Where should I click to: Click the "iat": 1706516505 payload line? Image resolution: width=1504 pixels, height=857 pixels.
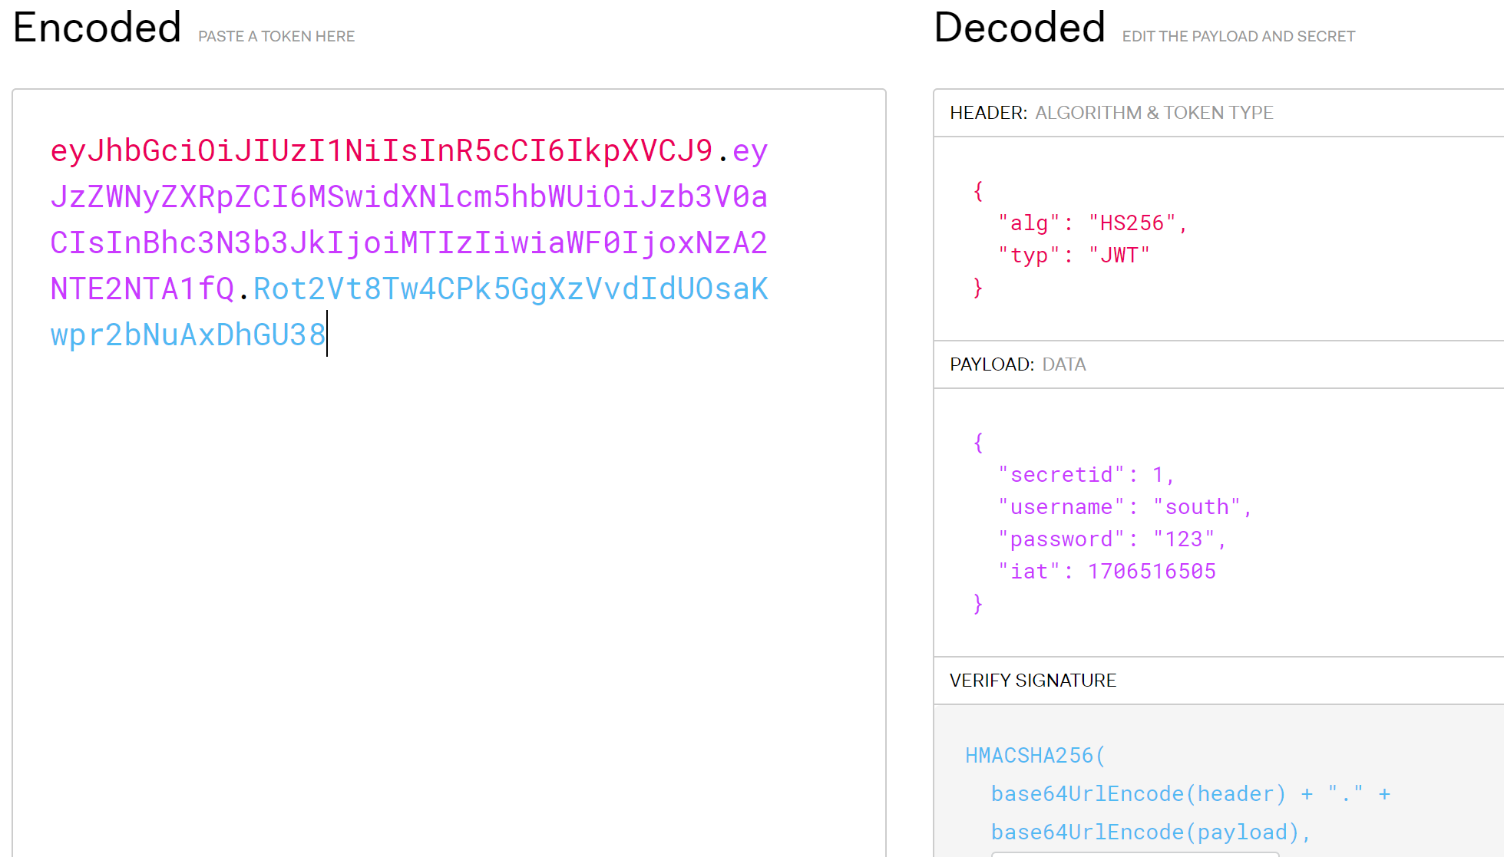click(x=1106, y=572)
